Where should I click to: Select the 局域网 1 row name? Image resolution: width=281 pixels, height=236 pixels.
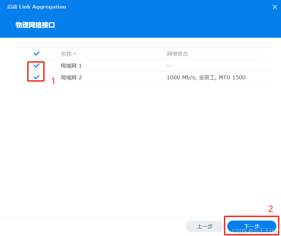[71, 66]
